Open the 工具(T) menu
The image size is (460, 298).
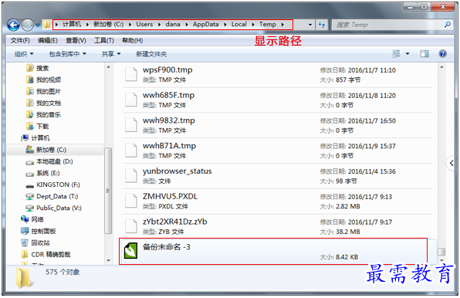coord(104,40)
